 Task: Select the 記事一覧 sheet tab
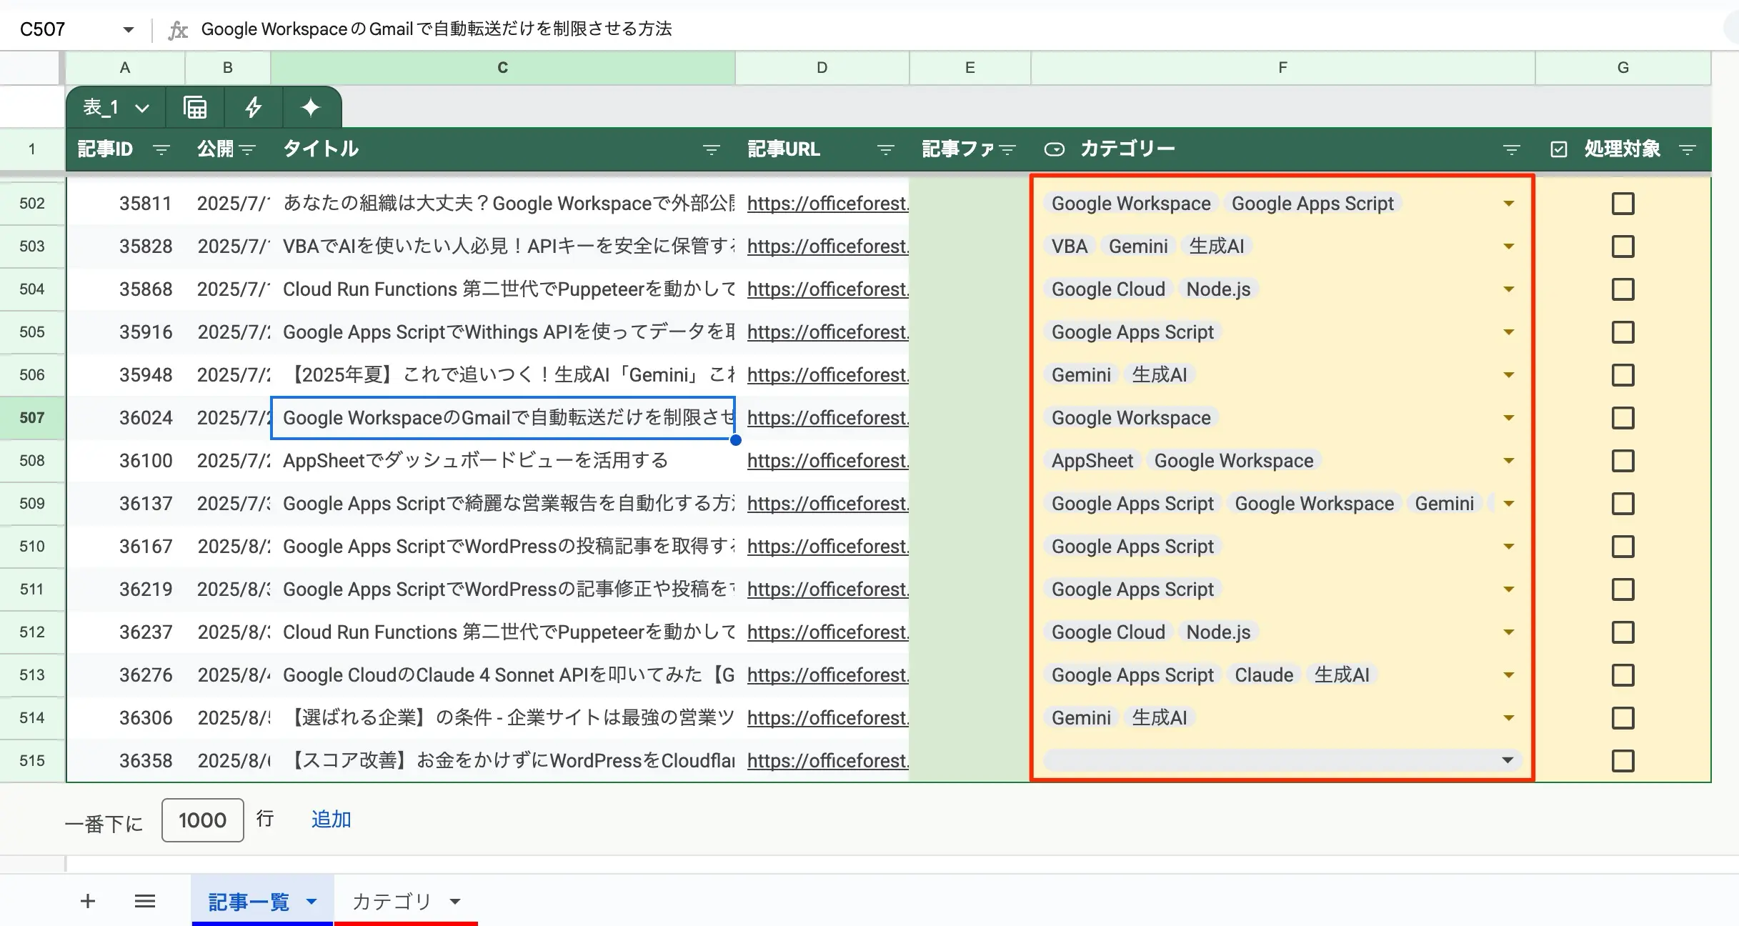click(x=248, y=902)
